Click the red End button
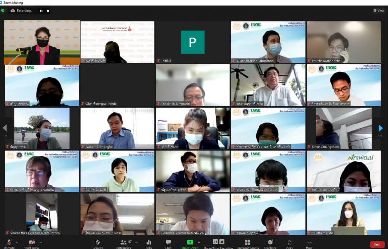The image size is (388, 249). point(377,244)
